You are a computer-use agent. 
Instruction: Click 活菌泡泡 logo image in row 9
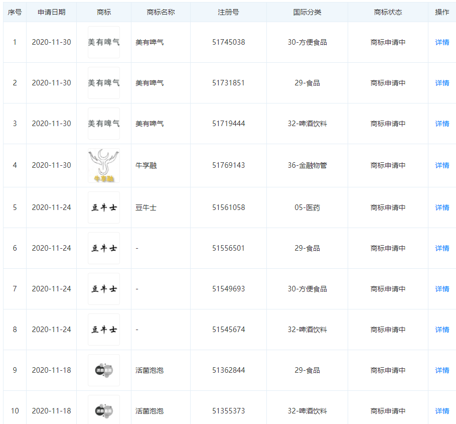[104, 370]
